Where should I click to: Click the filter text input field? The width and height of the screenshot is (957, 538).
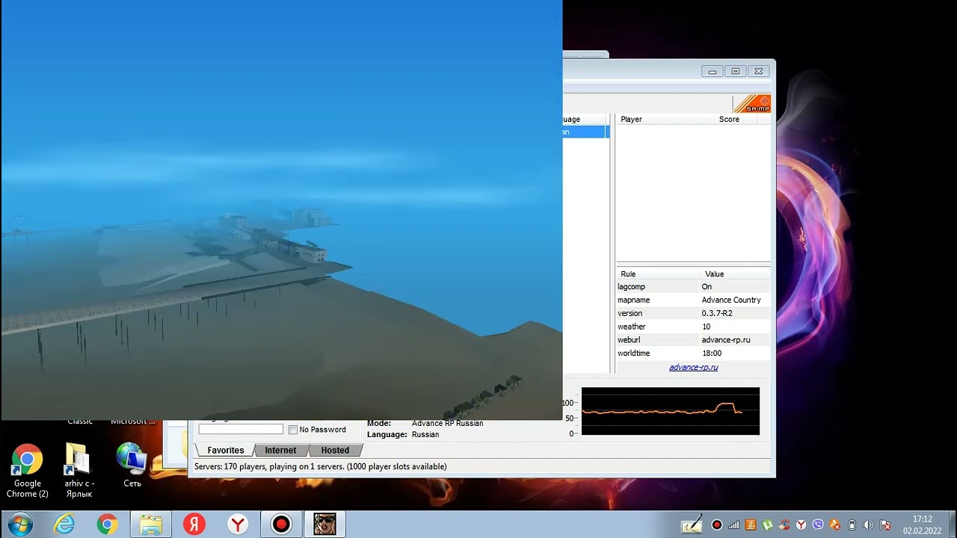pos(241,429)
